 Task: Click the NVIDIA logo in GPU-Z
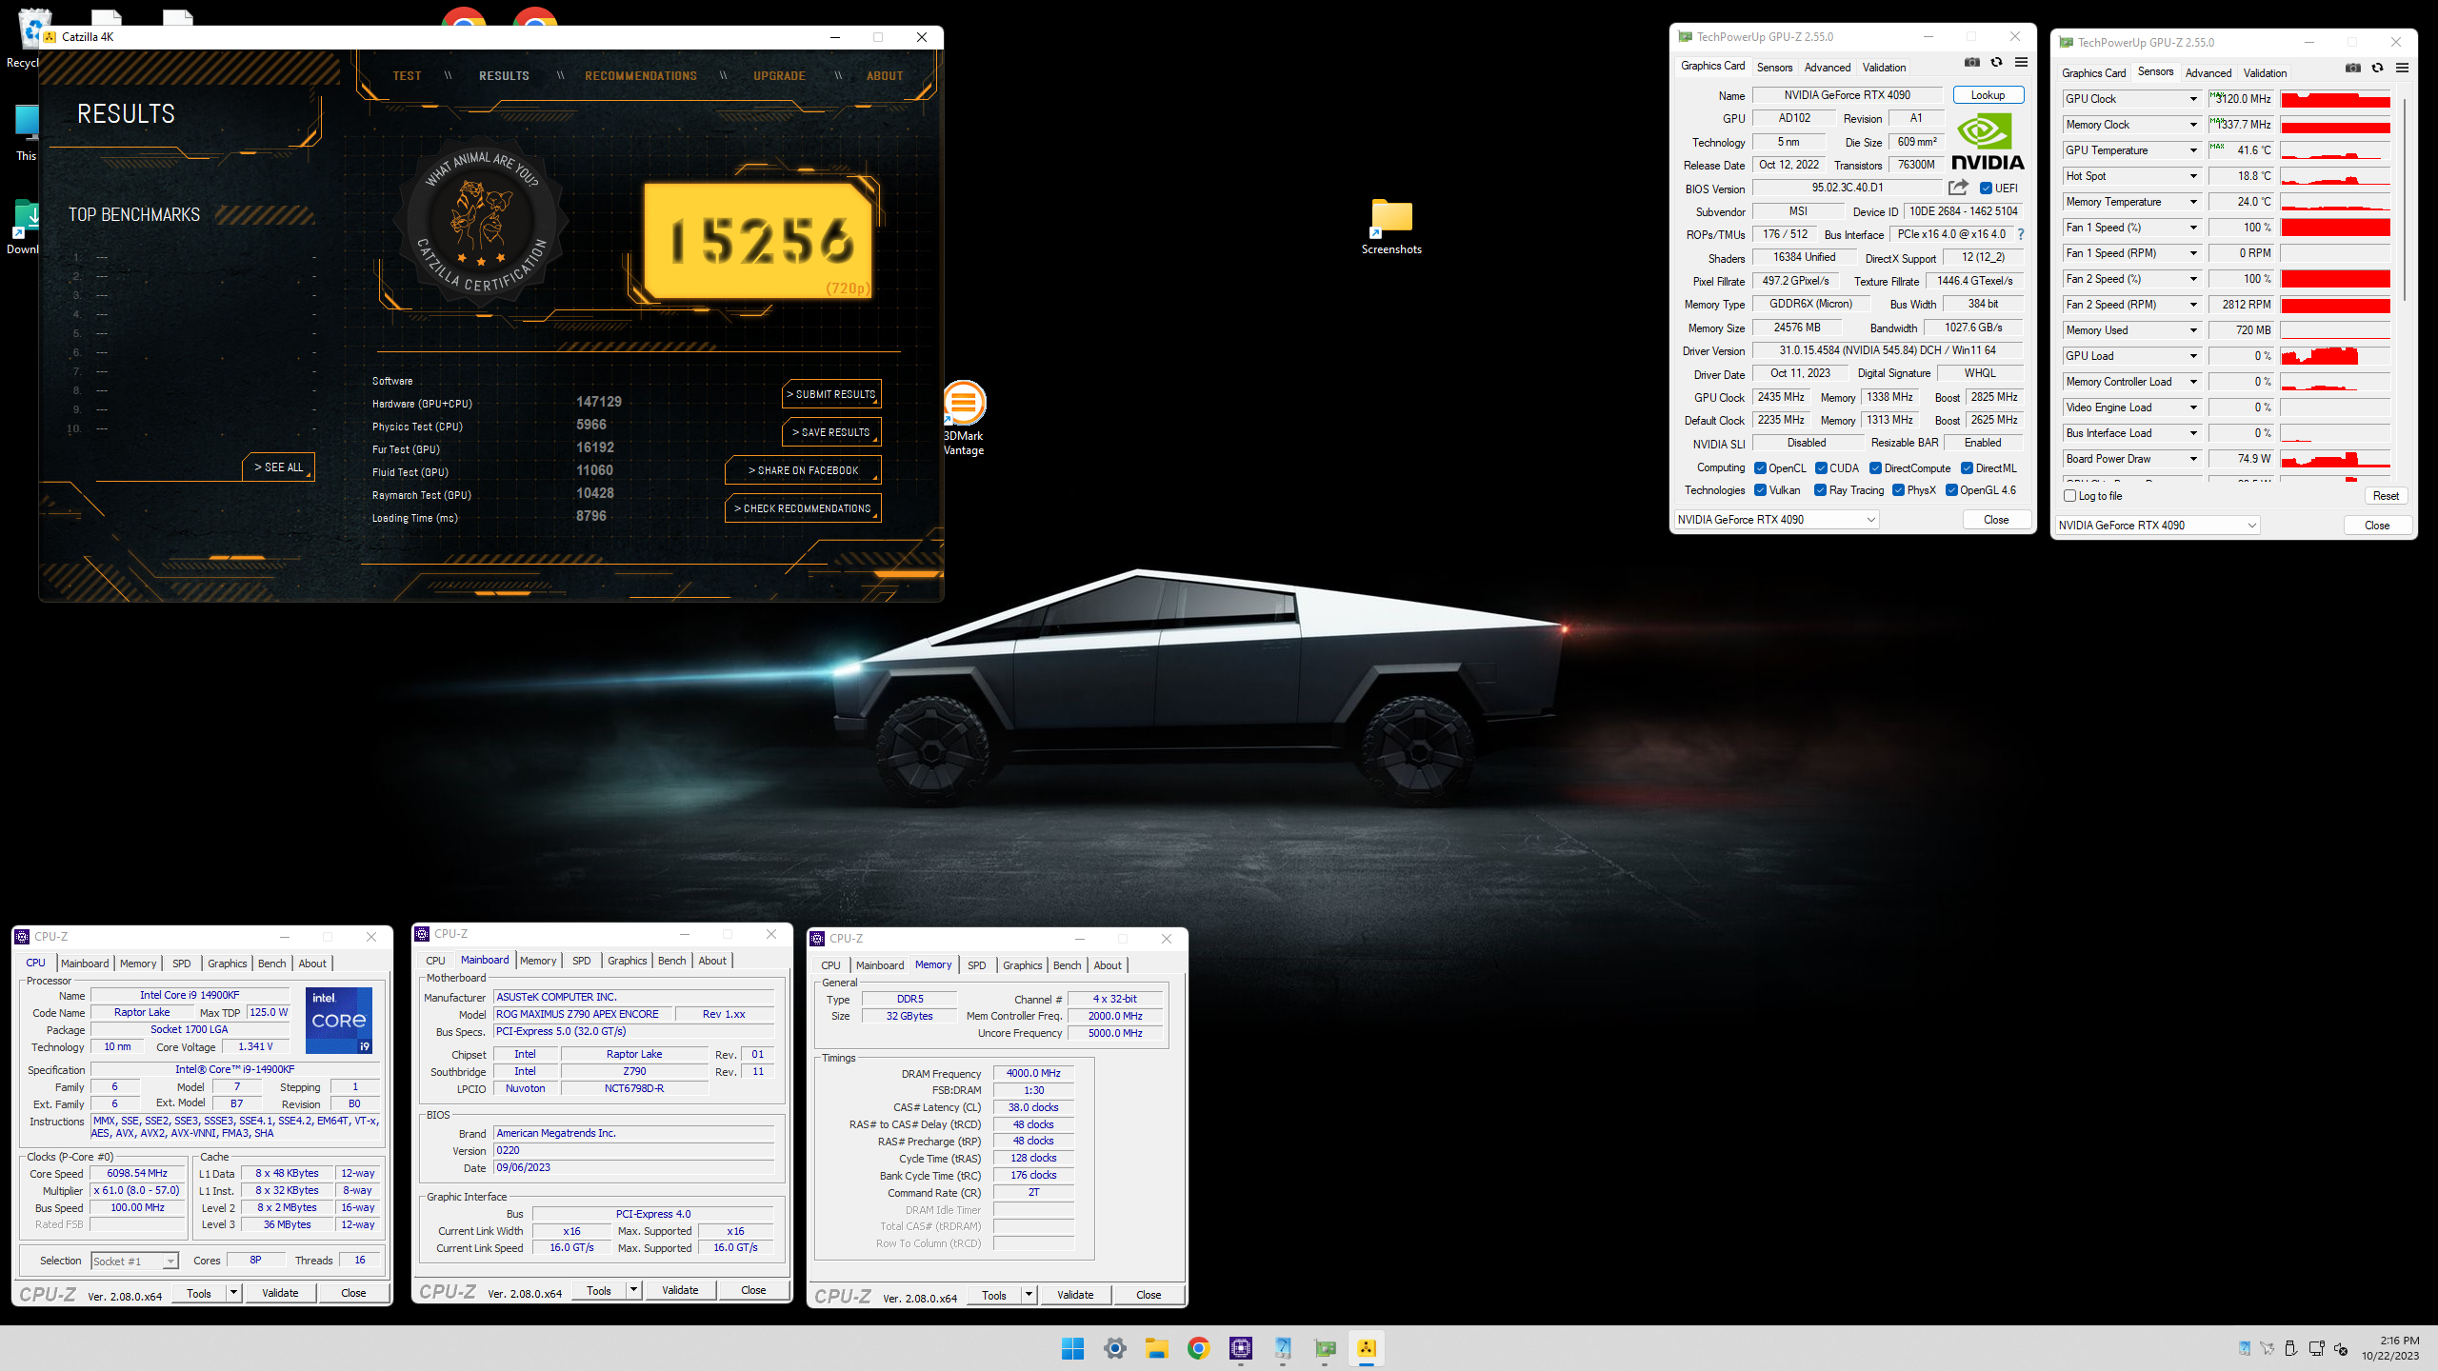pos(1988,143)
